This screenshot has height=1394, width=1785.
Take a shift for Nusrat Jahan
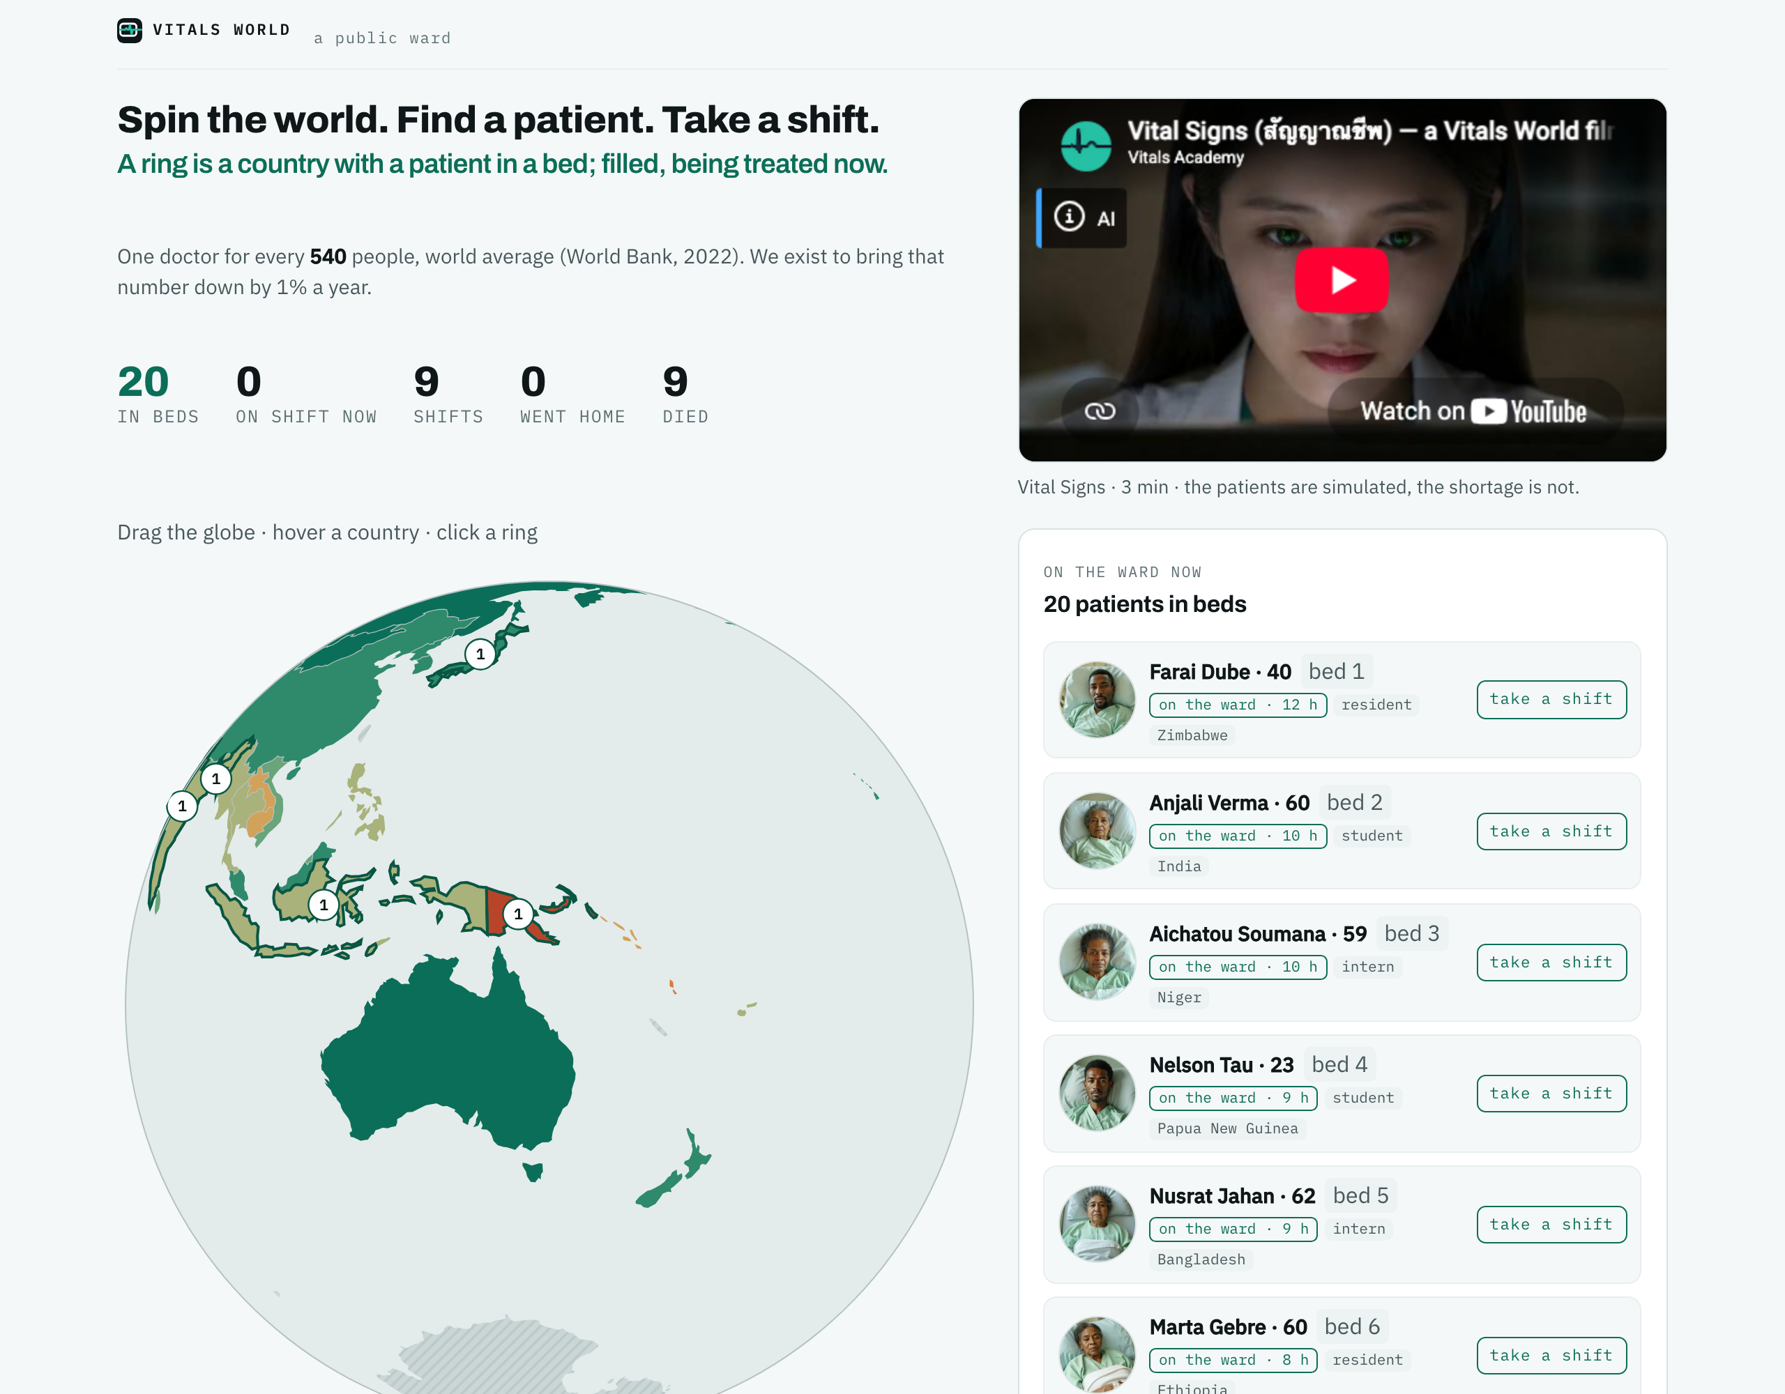point(1551,1224)
